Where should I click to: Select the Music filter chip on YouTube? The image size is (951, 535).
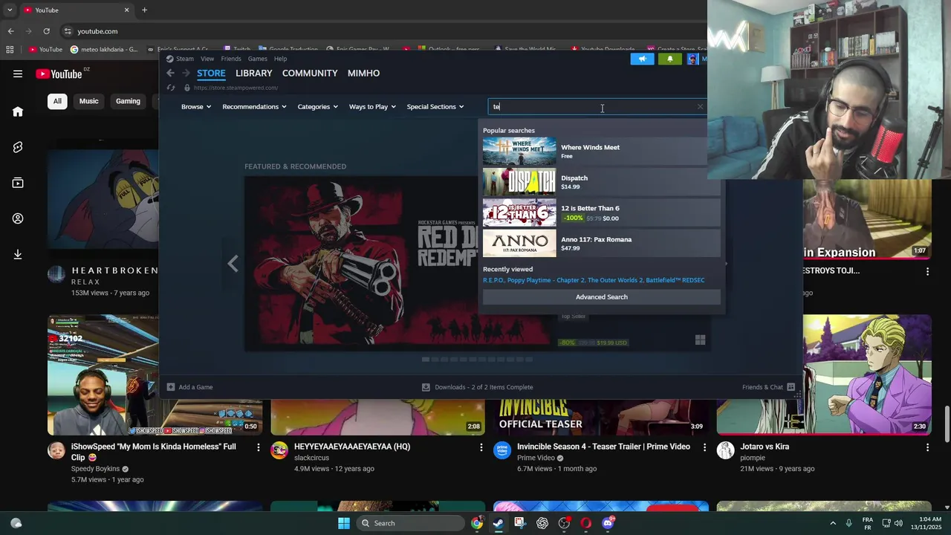(89, 101)
